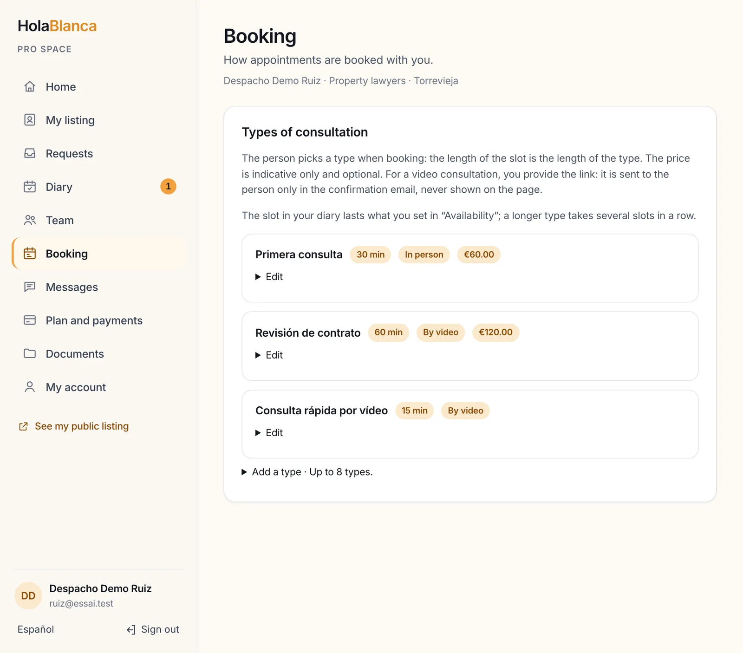Viewport: 743px width, 653px height.
Task: Switch language to Español
Action: [36, 629]
